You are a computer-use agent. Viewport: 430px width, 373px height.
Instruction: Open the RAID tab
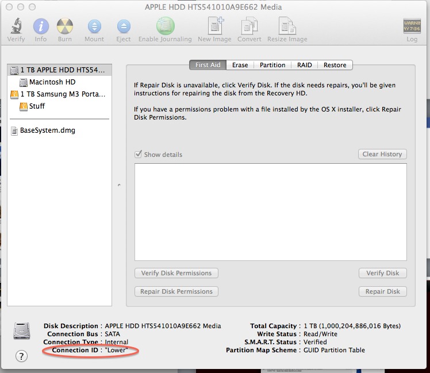click(305, 65)
